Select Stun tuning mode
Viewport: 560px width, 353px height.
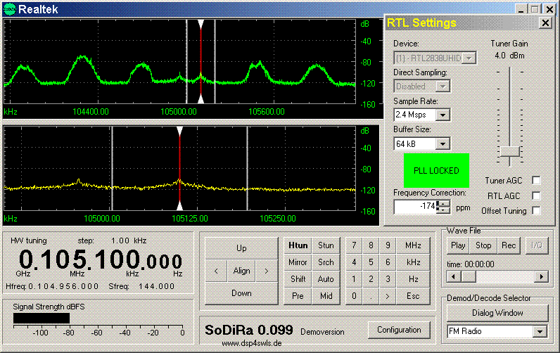[326, 245]
